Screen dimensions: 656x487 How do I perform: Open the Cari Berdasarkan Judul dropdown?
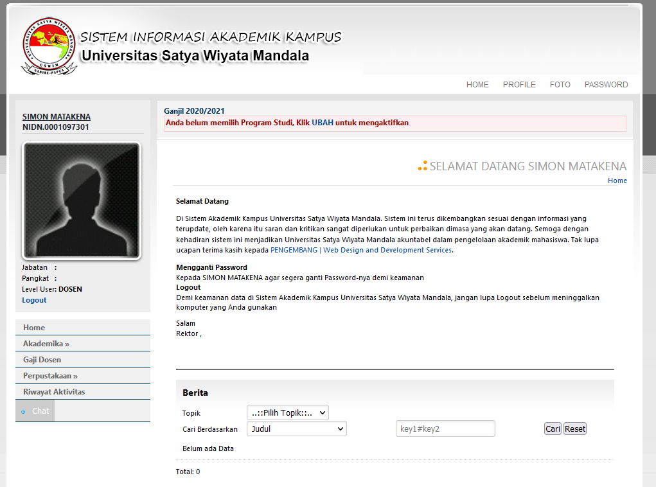(296, 429)
